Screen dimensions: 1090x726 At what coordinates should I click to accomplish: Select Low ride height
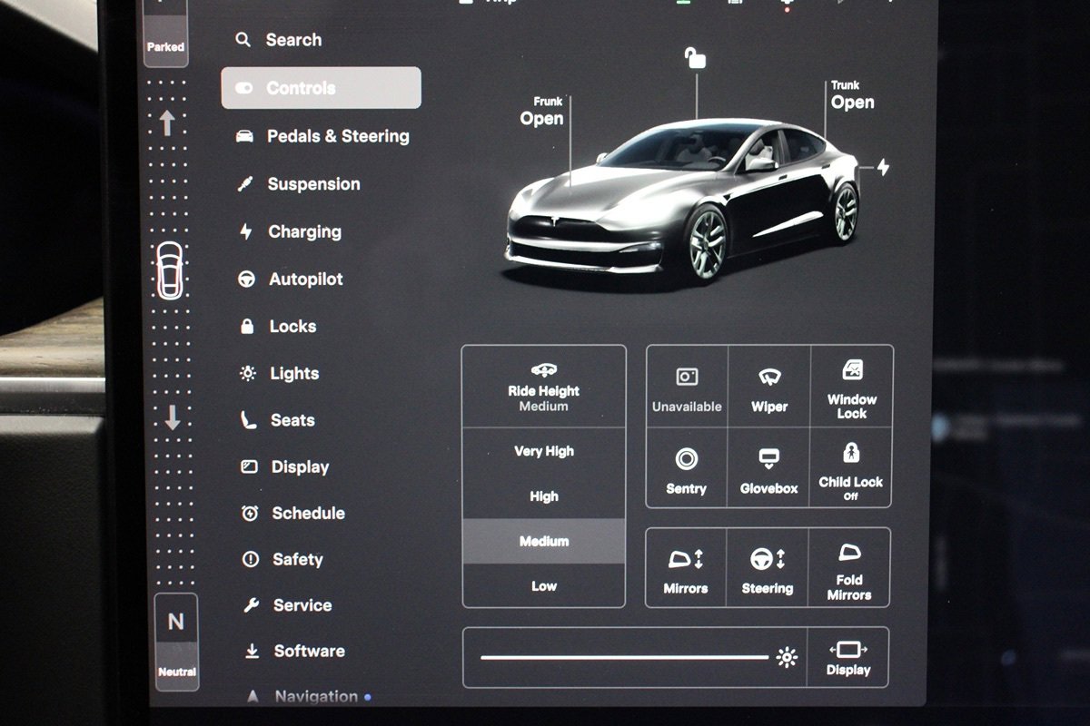tap(544, 586)
